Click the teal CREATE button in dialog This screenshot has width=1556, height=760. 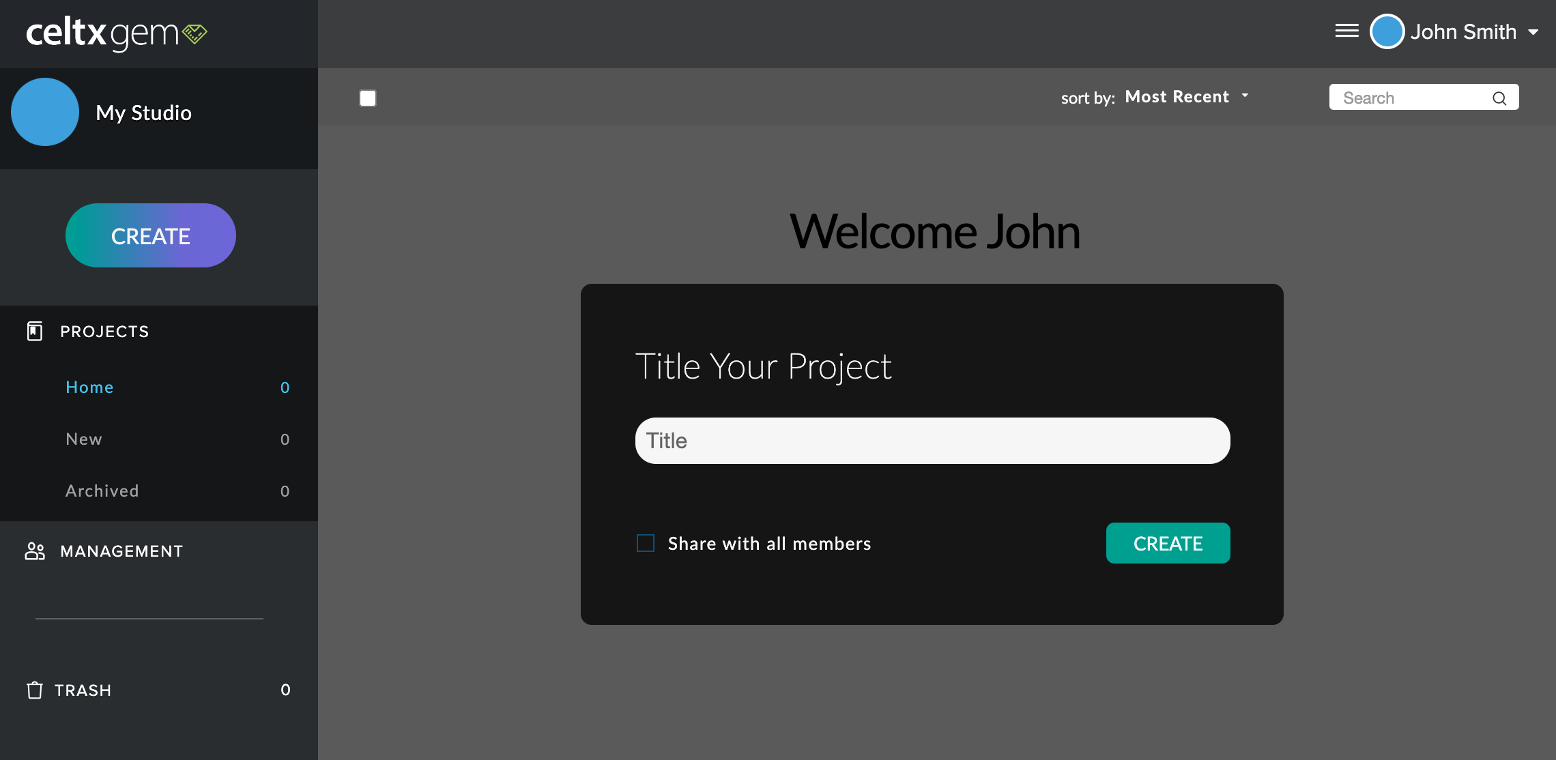tap(1168, 543)
